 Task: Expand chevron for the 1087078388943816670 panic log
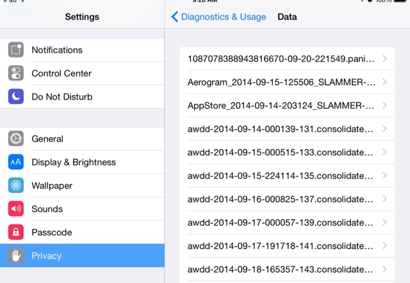384,59
